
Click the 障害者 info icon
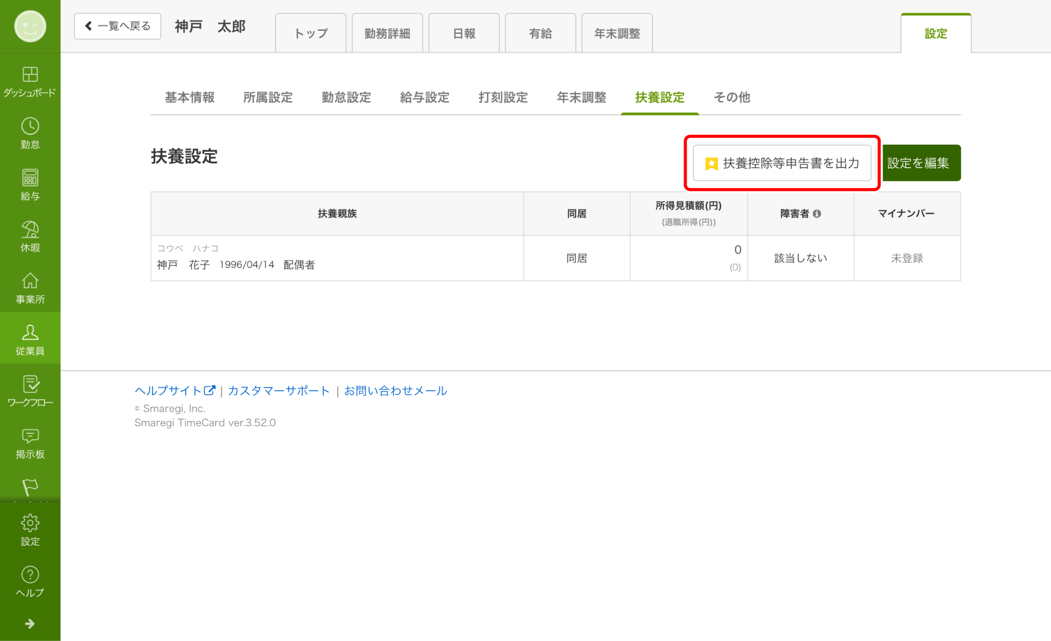pos(817,214)
